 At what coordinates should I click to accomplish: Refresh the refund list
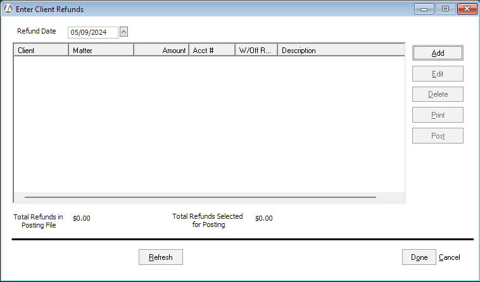161,257
